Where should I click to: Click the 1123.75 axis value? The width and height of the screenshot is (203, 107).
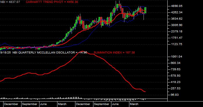(x=177, y=44)
